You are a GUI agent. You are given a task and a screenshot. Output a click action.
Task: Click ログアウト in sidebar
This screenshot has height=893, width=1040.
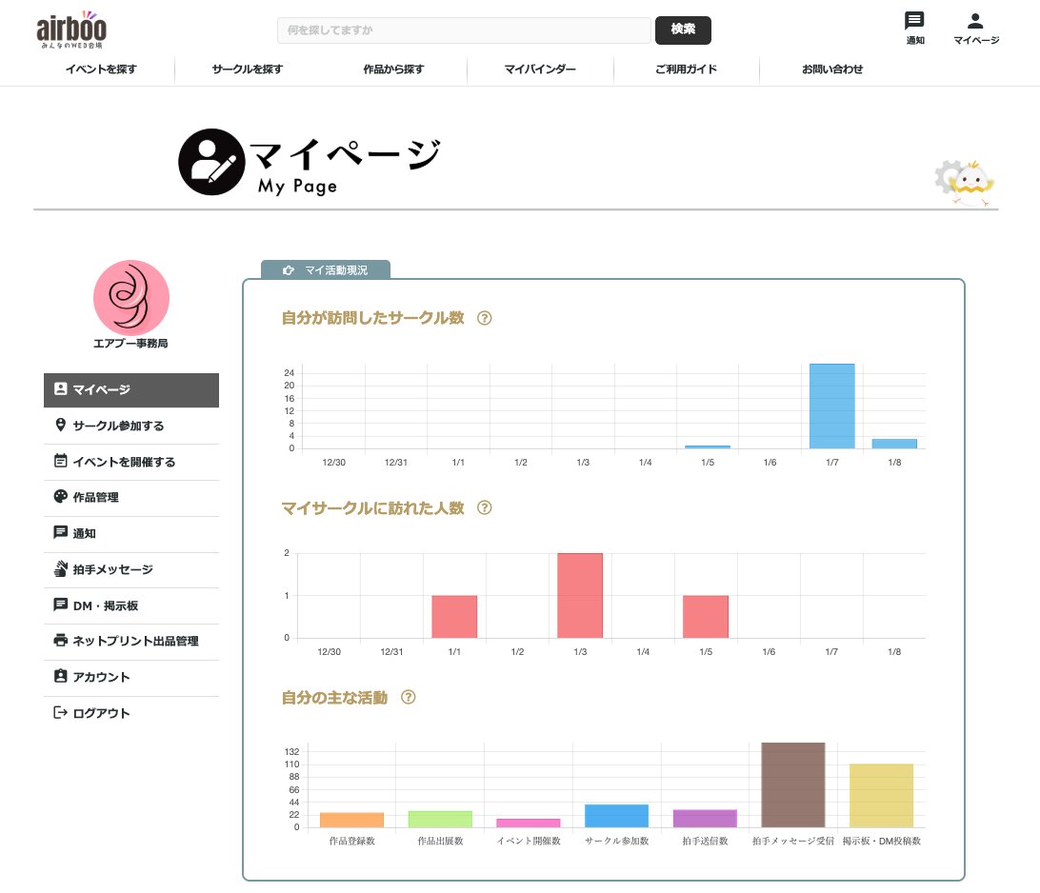[131, 713]
